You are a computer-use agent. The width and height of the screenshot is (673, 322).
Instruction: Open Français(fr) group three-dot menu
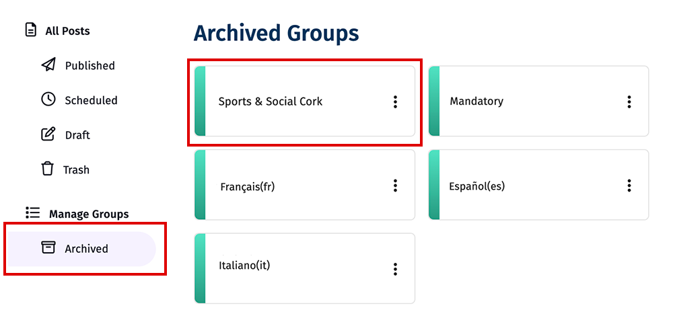click(395, 186)
